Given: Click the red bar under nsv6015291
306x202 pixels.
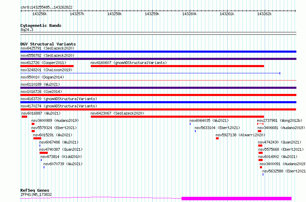Looking at the screenshot, I should [37, 138].
